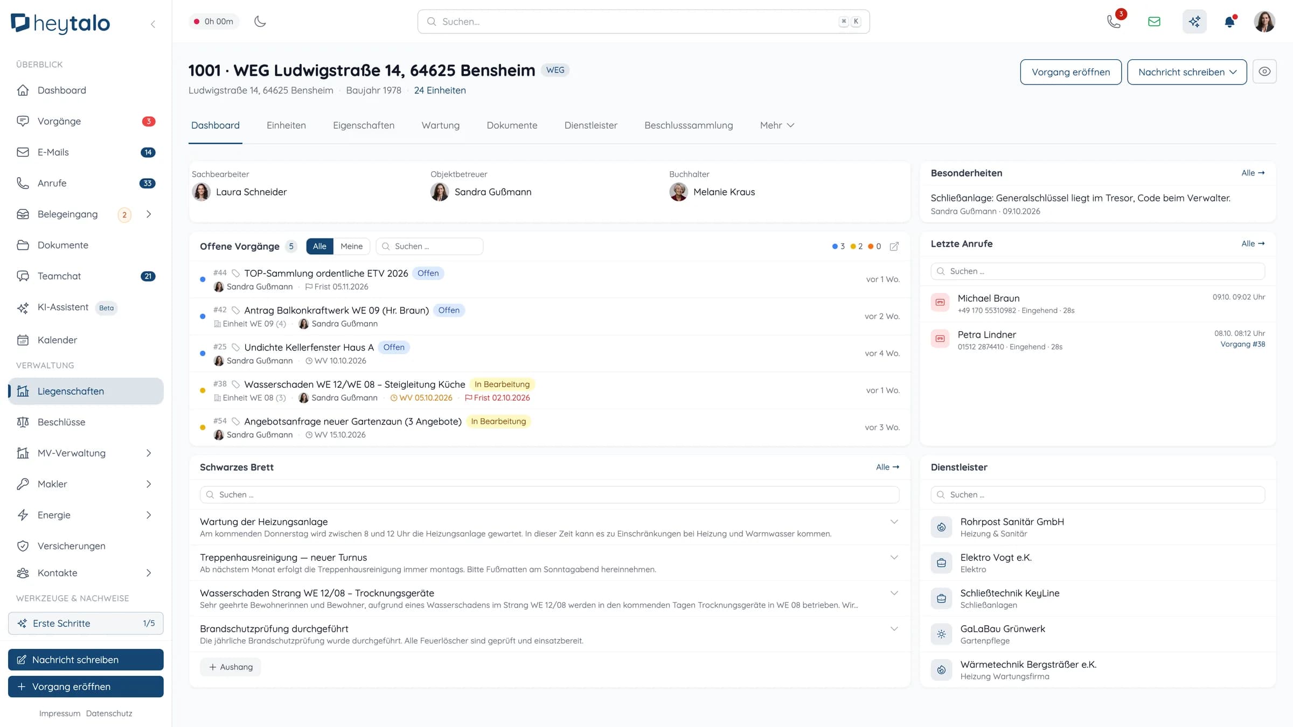
Task: Click the Michael Braun call icon
Action: point(940,302)
